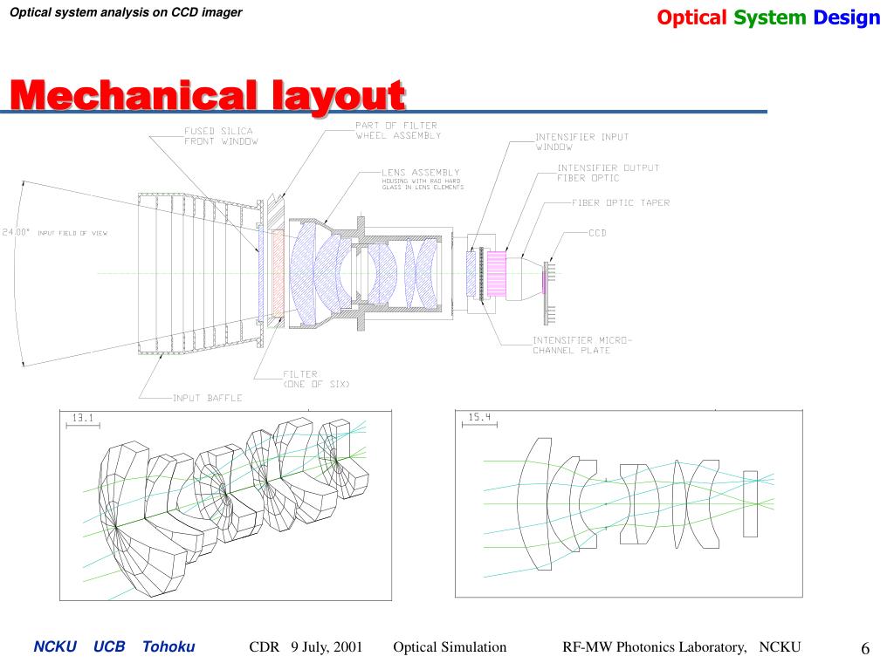Click the slide number 6
894x670 pixels.
[865, 648]
